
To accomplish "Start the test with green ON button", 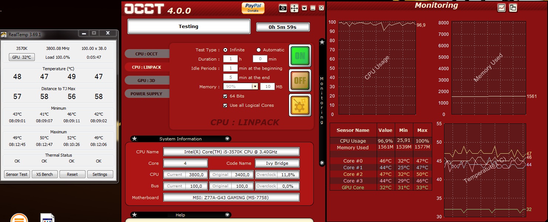I will (x=300, y=56).
